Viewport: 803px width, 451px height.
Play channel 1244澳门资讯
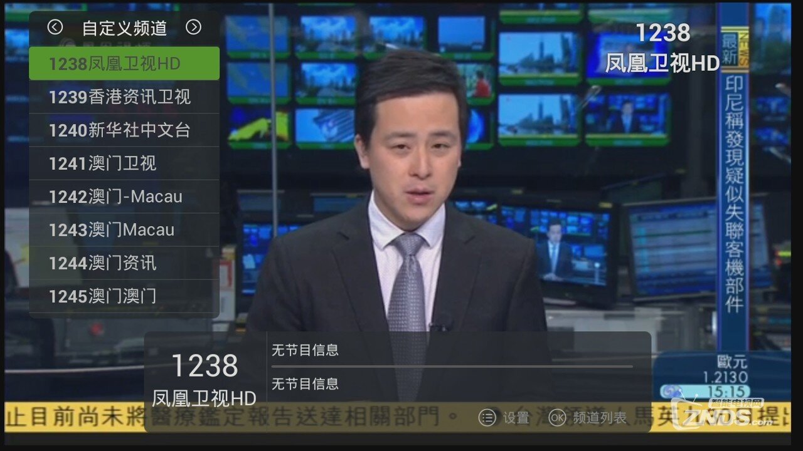point(124,262)
